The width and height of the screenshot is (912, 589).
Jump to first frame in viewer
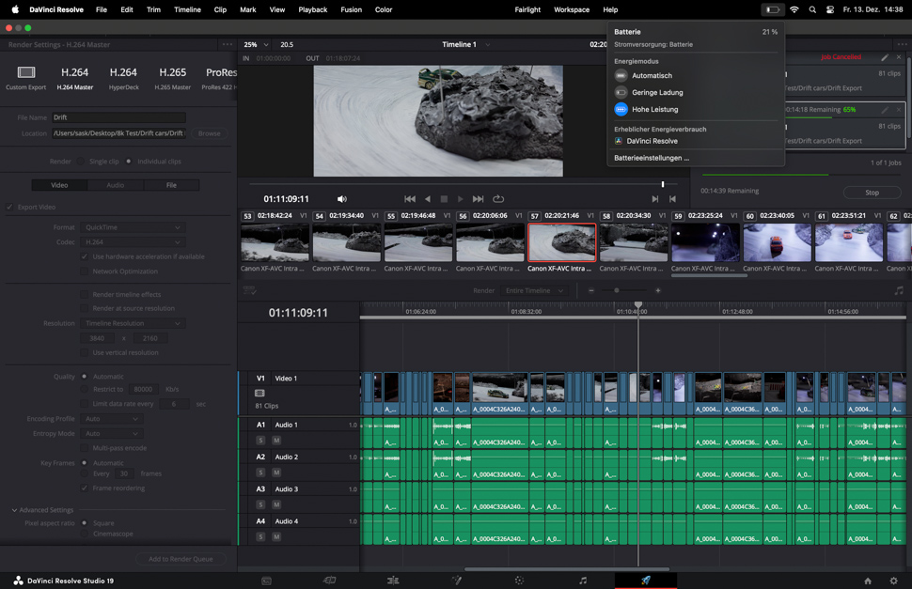click(410, 198)
